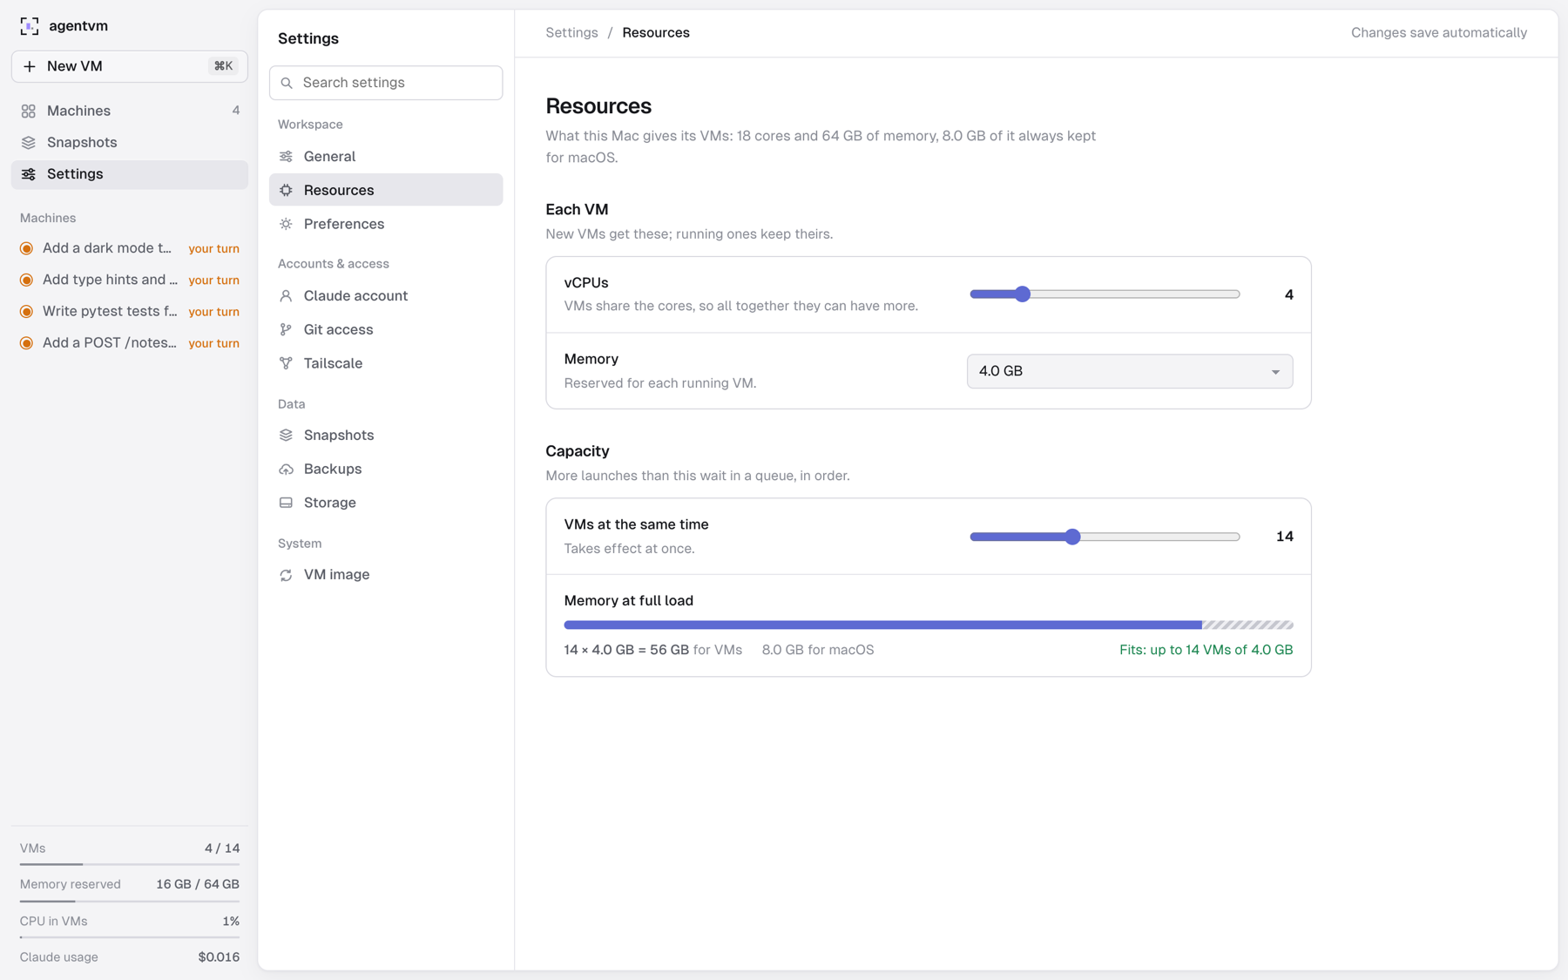Click the agentvm logo icon

pyautogui.click(x=30, y=26)
